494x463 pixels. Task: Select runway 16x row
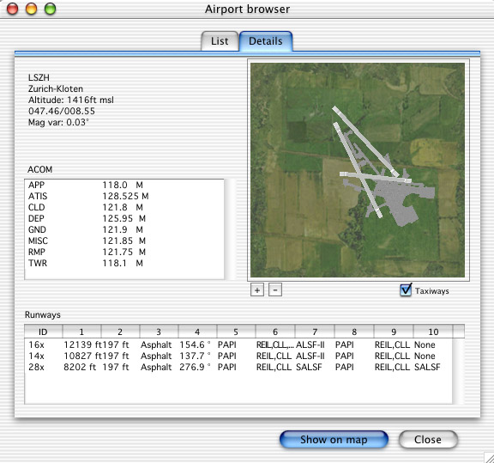(x=238, y=344)
